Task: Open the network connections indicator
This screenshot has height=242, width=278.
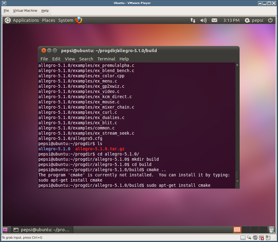Action: tap(193, 20)
